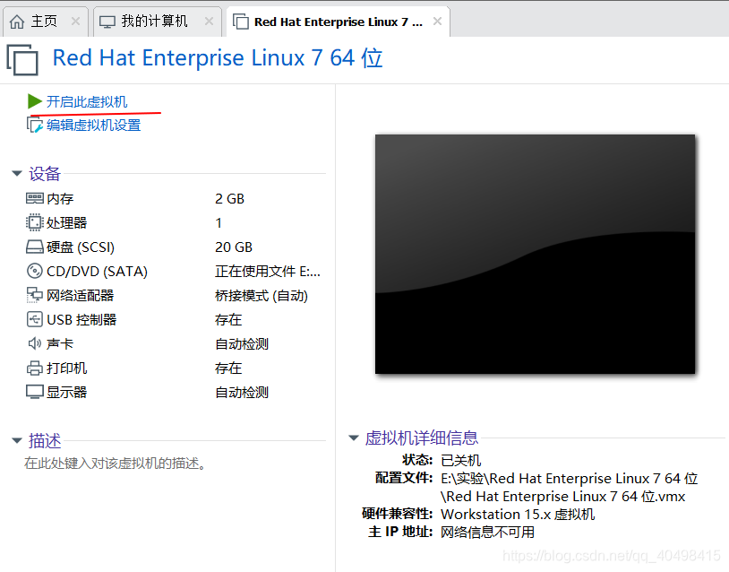Click the printer (打印机) icon

coord(35,368)
